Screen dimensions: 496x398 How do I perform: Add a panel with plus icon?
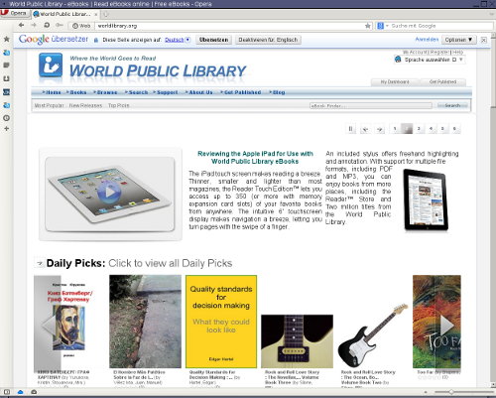pyautogui.click(x=6, y=129)
